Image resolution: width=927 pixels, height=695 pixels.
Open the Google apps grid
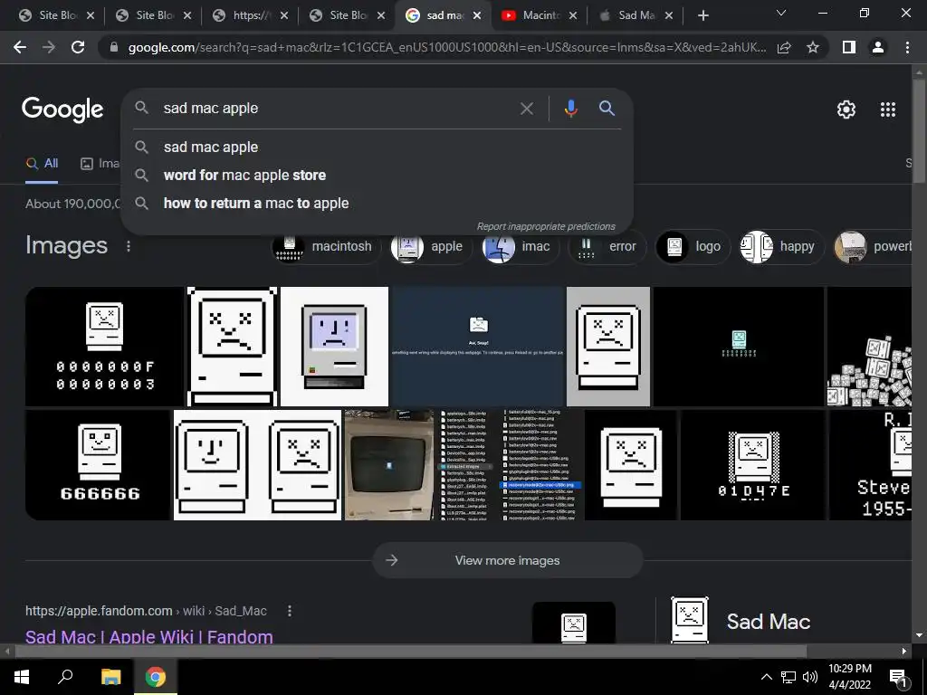[x=888, y=109]
